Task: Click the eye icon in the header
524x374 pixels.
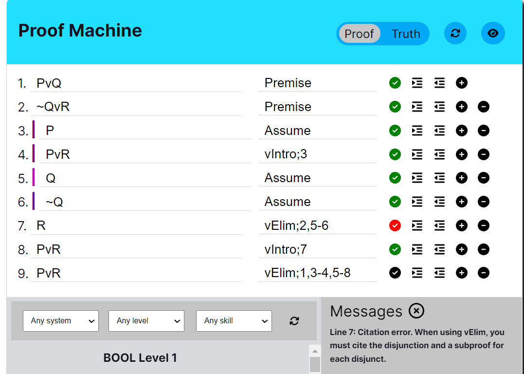Action: [x=493, y=33]
